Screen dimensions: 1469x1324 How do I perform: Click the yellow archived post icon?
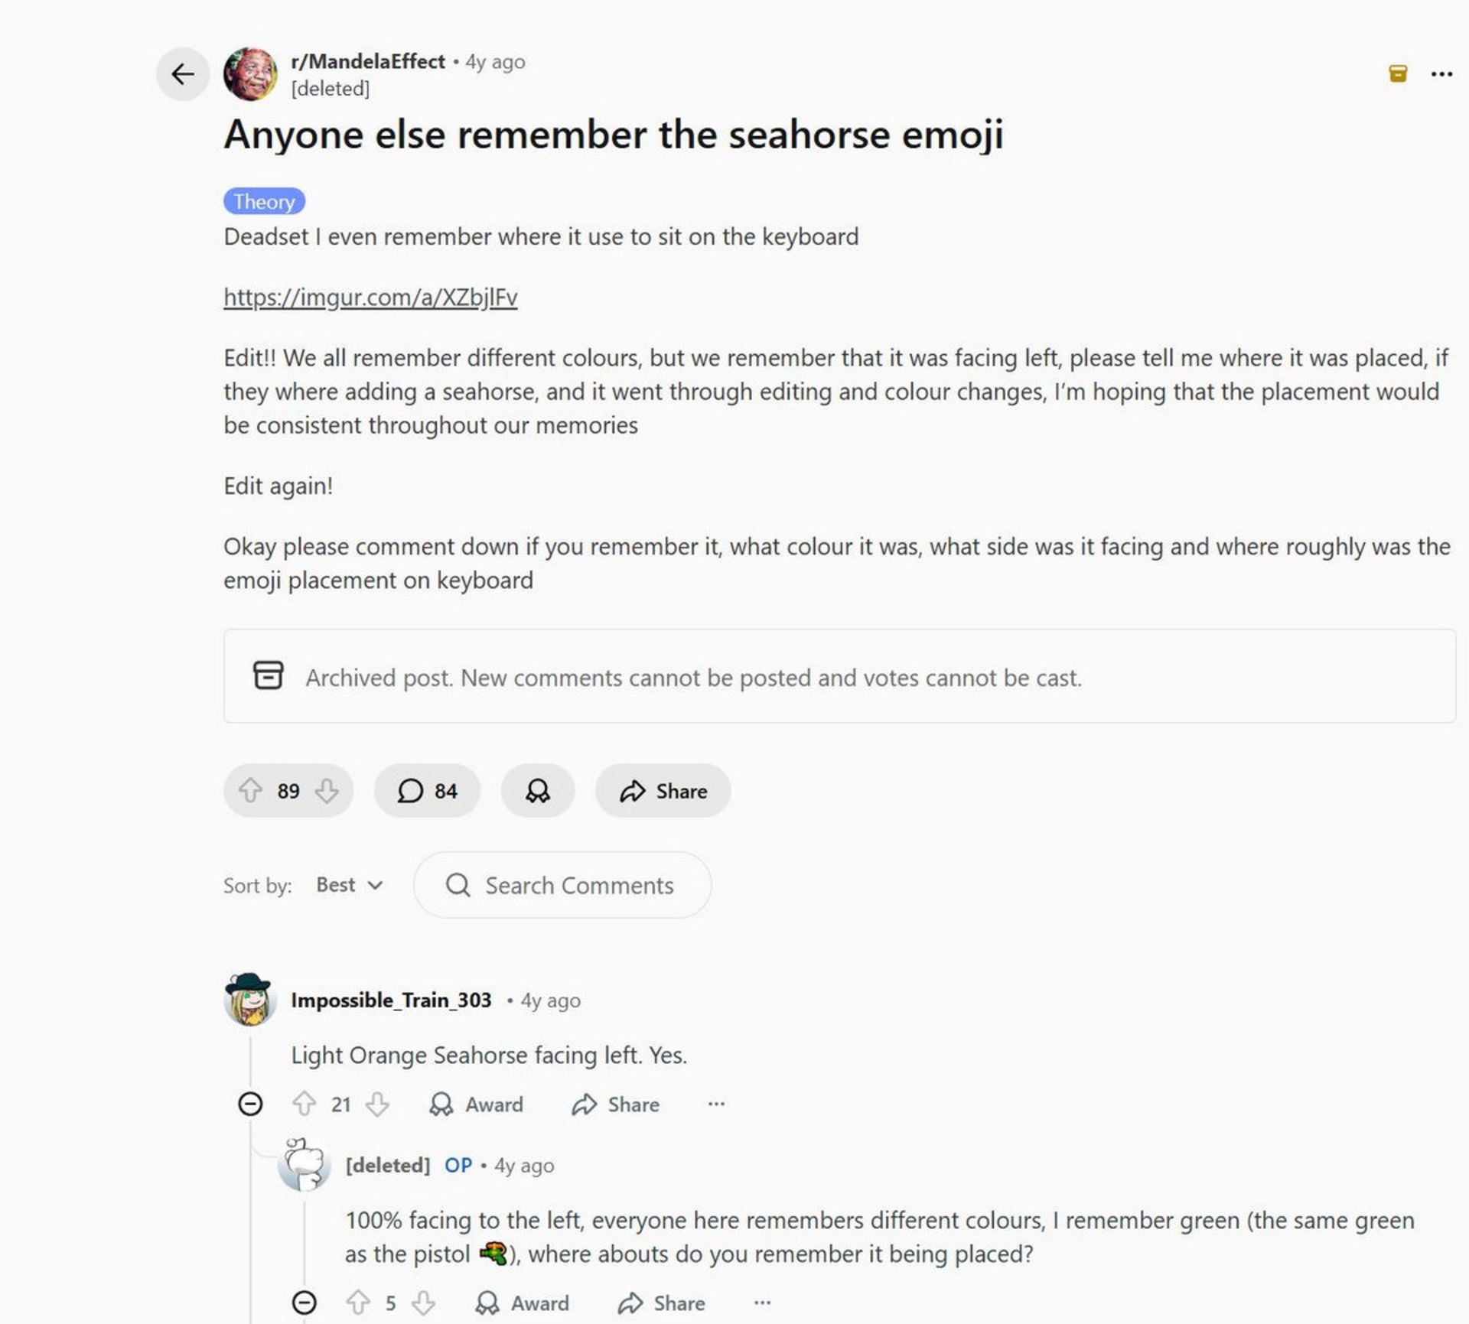(1398, 73)
